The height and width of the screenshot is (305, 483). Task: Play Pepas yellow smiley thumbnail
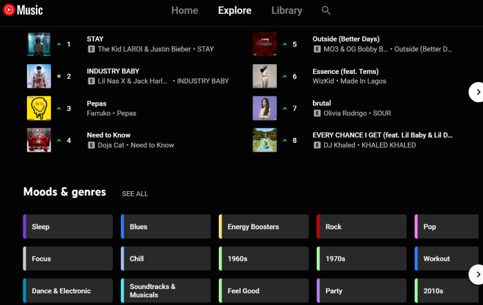[x=39, y=108]
